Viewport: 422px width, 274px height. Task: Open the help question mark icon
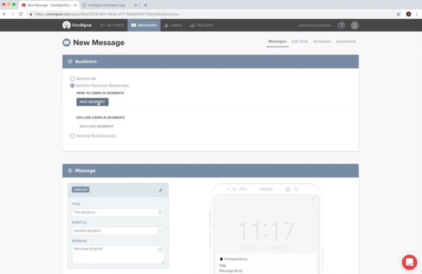click(x=341, y=25)
